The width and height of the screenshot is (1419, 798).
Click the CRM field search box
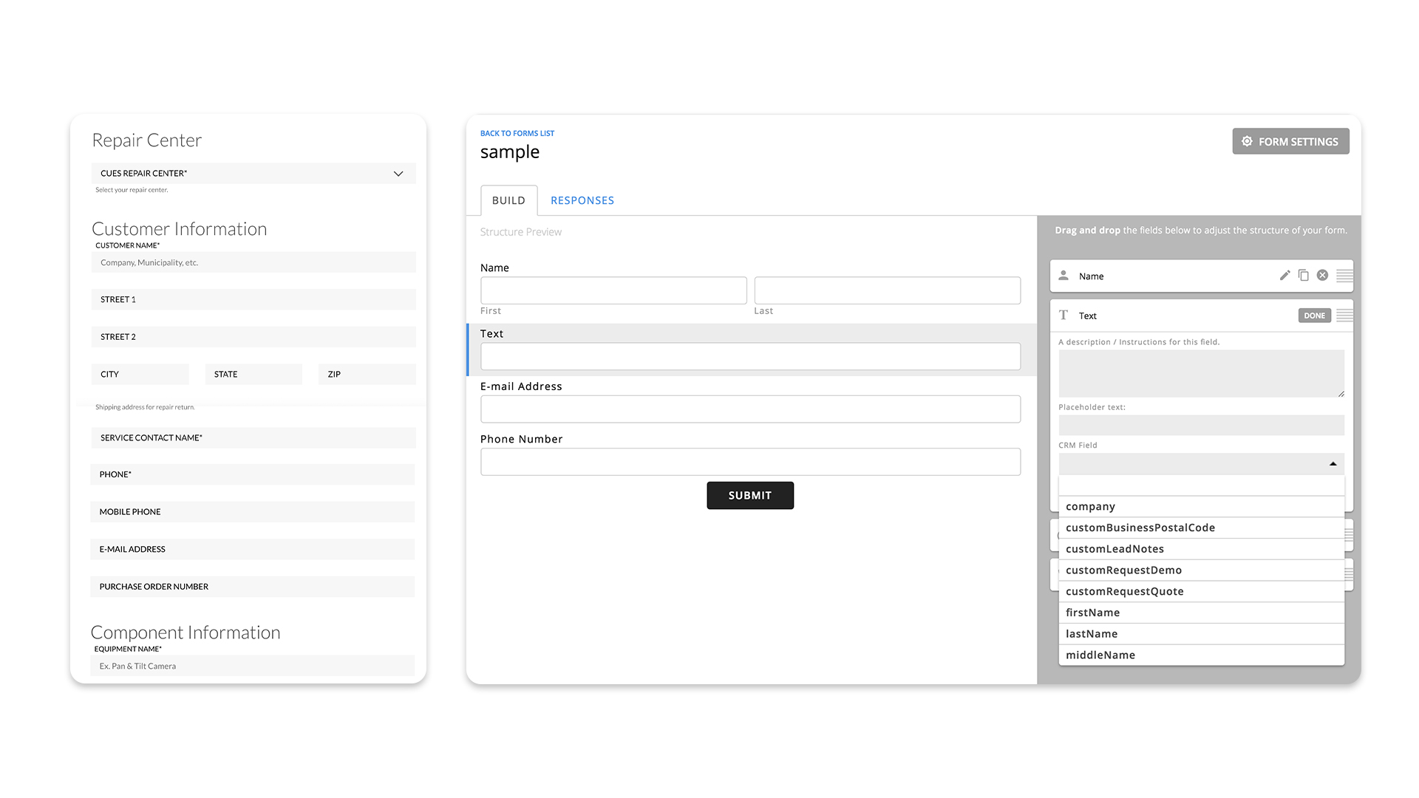(1202, 485)
